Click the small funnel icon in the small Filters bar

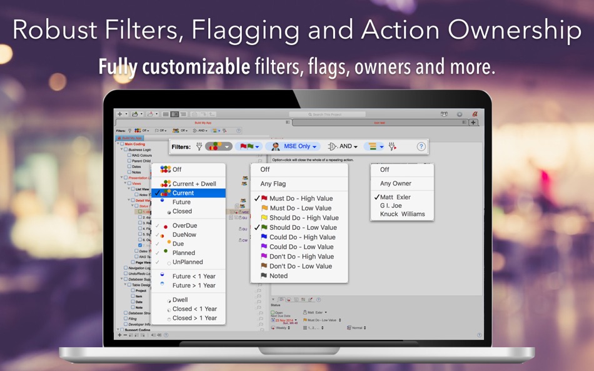point(129,131)
